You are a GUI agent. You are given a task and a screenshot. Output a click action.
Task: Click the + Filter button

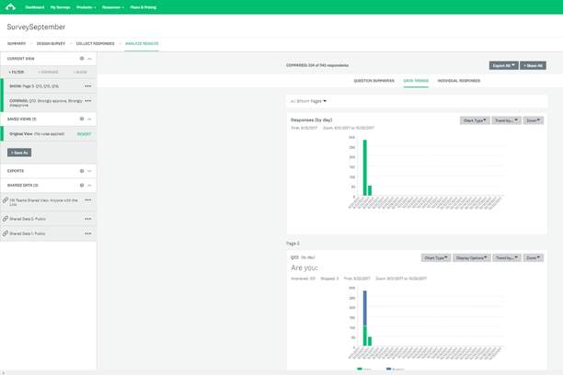(x=17, y=72)
